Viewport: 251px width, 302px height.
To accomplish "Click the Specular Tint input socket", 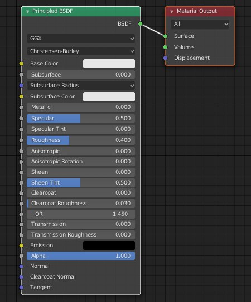I will pos(21,129).
